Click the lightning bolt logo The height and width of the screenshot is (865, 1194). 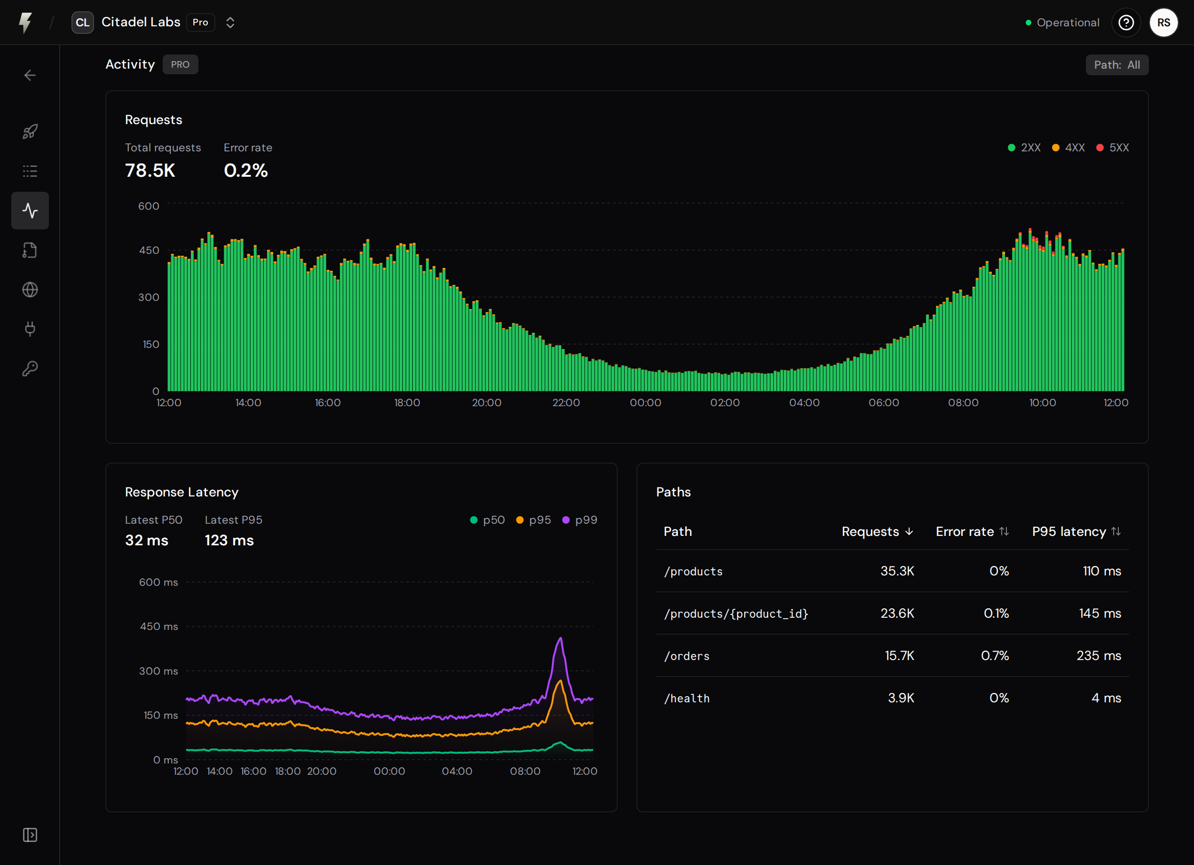tap(25, 23)
